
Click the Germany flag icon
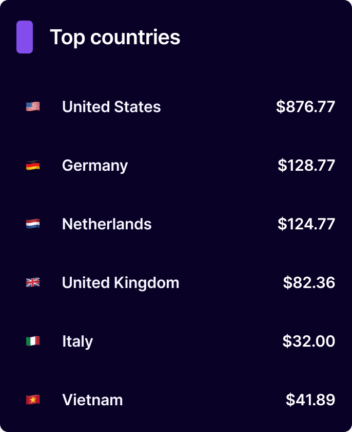(33, 165)
